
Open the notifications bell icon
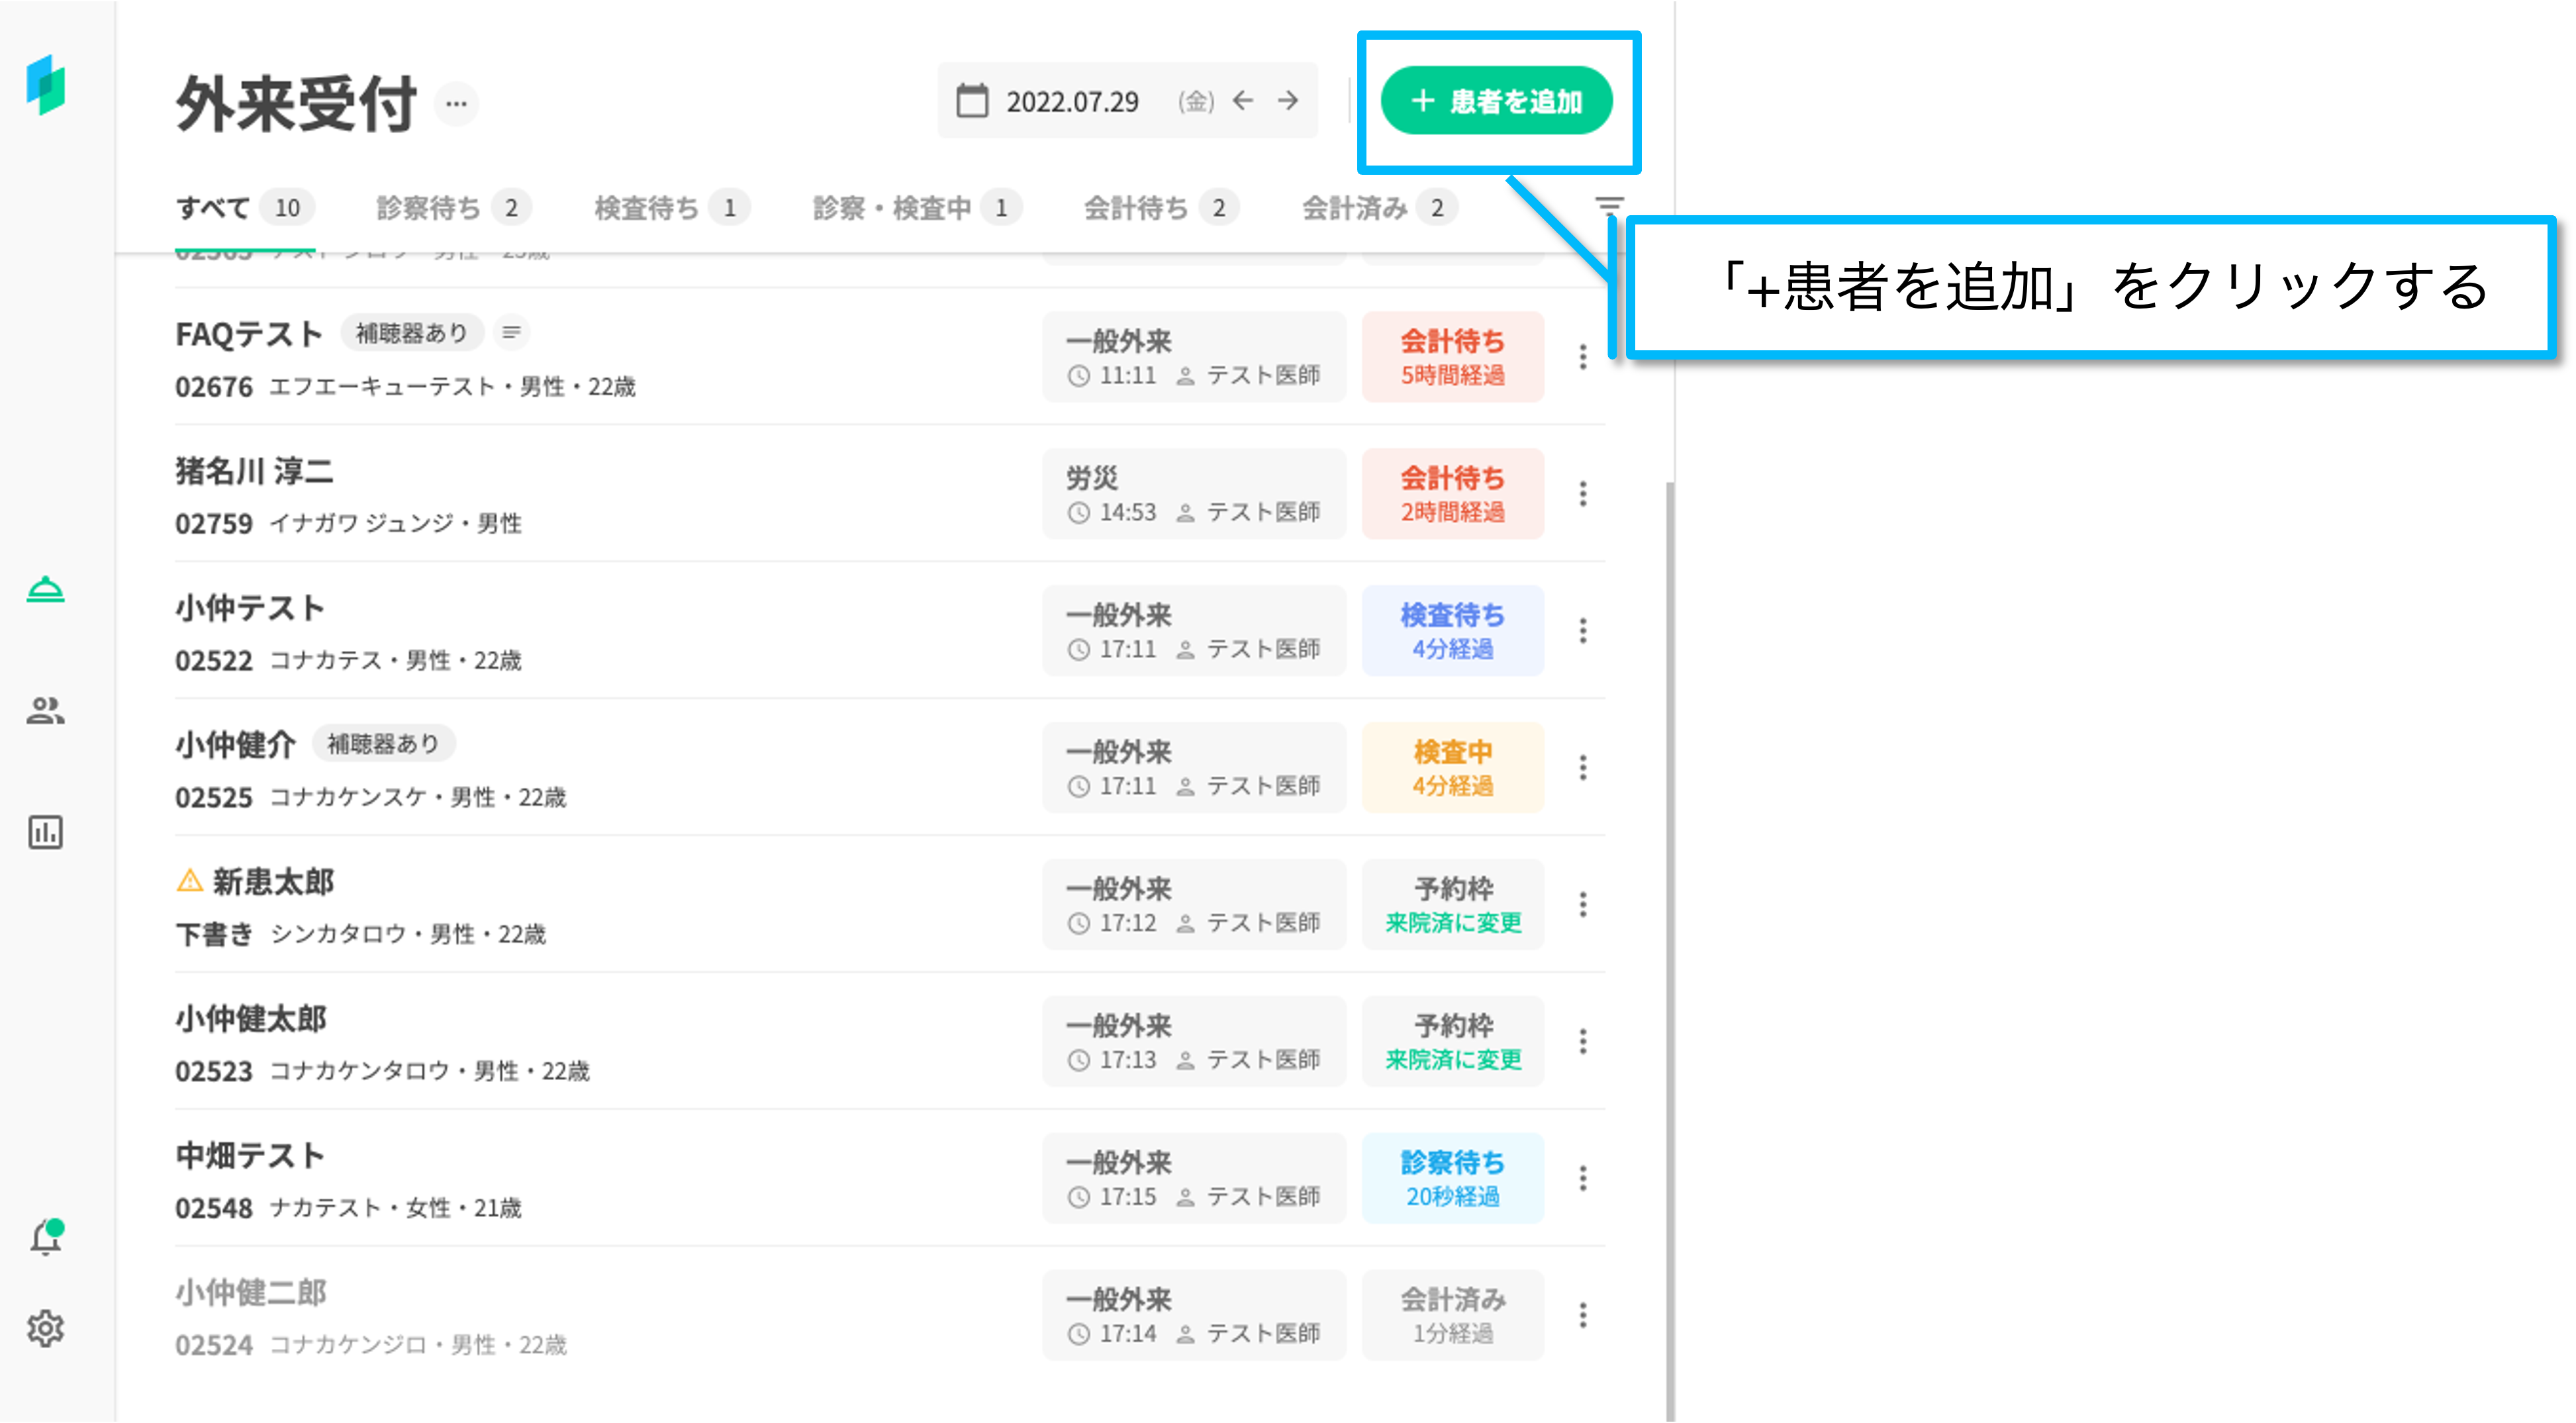(46, 1237)
